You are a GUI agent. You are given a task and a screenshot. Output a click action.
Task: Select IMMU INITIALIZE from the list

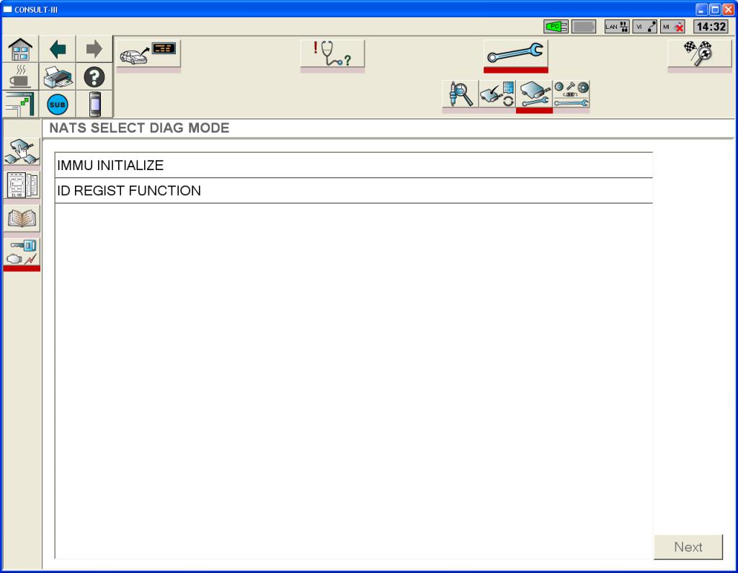point(353,165)
